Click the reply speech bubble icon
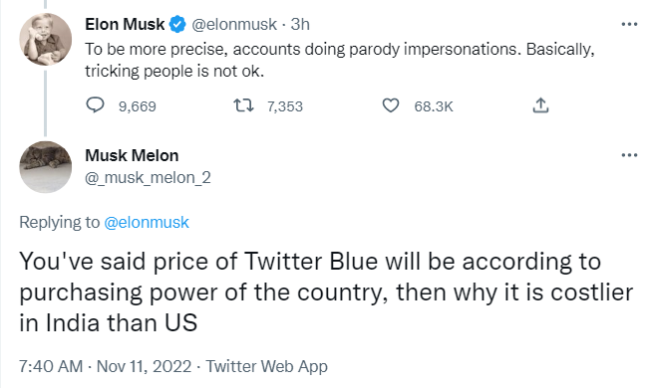Image resolution: width=651 pixels, height=388 pixels. click(x=95, y=105)
